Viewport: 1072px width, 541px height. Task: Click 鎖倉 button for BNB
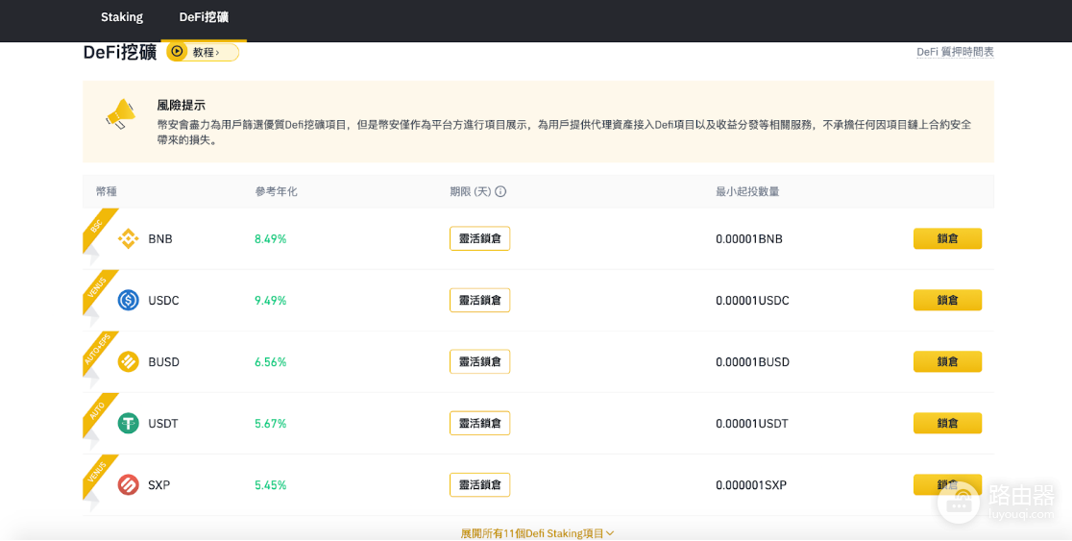tap(947, 238)
